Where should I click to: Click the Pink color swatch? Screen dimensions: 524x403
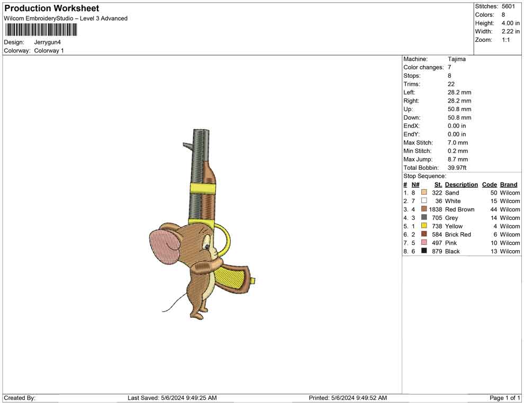tap(424, 242)
